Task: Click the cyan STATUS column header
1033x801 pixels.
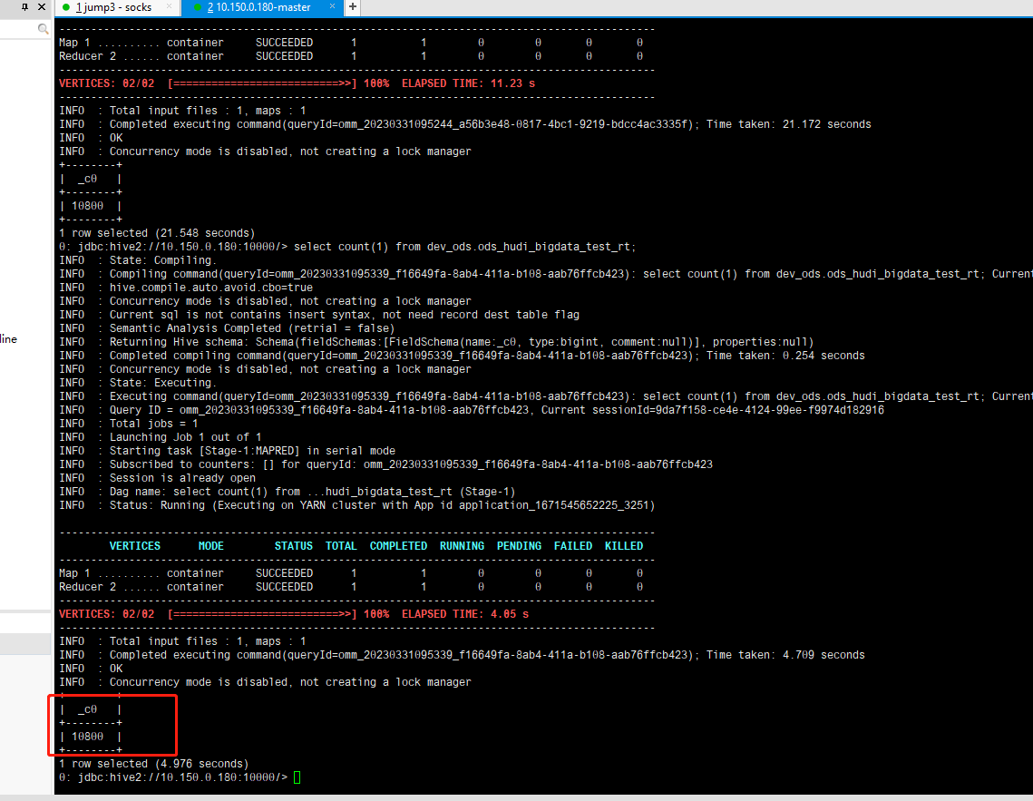Action: [x=293, y=546]
